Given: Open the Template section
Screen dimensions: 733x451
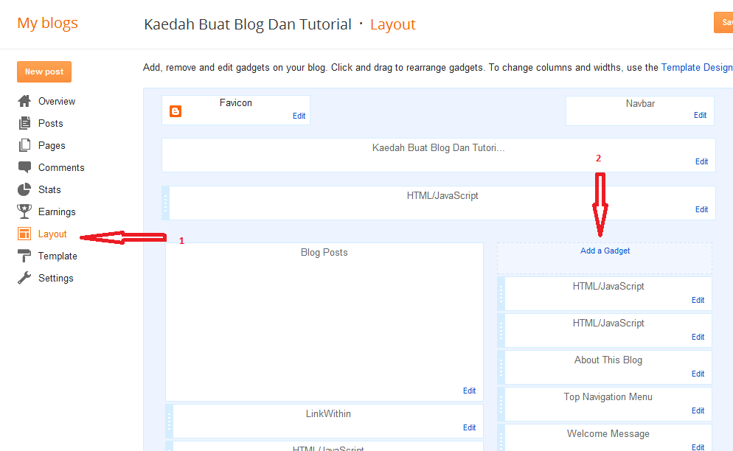Looking at the screenshot, I should 58,256.
